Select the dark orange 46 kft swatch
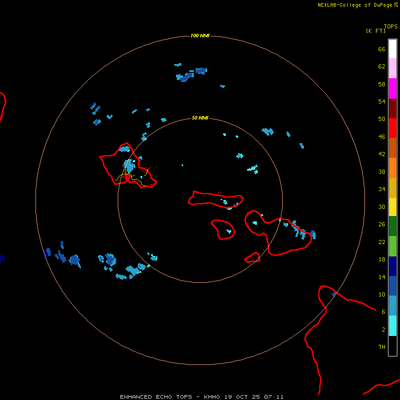 [392, 148]
